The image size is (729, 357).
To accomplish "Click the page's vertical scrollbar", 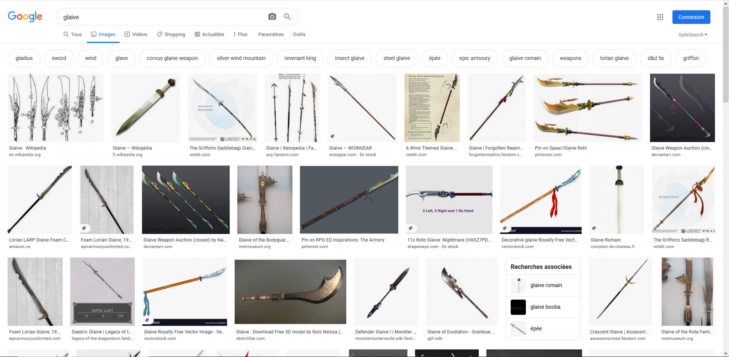I will coord(725,182).
